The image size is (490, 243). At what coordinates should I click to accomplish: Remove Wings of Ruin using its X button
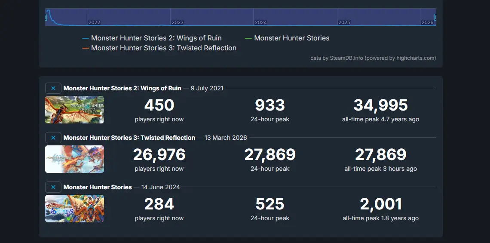53,88
